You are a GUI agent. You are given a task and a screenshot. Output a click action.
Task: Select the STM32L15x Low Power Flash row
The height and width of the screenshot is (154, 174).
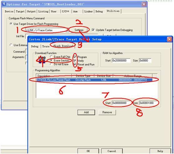[94, 80]
